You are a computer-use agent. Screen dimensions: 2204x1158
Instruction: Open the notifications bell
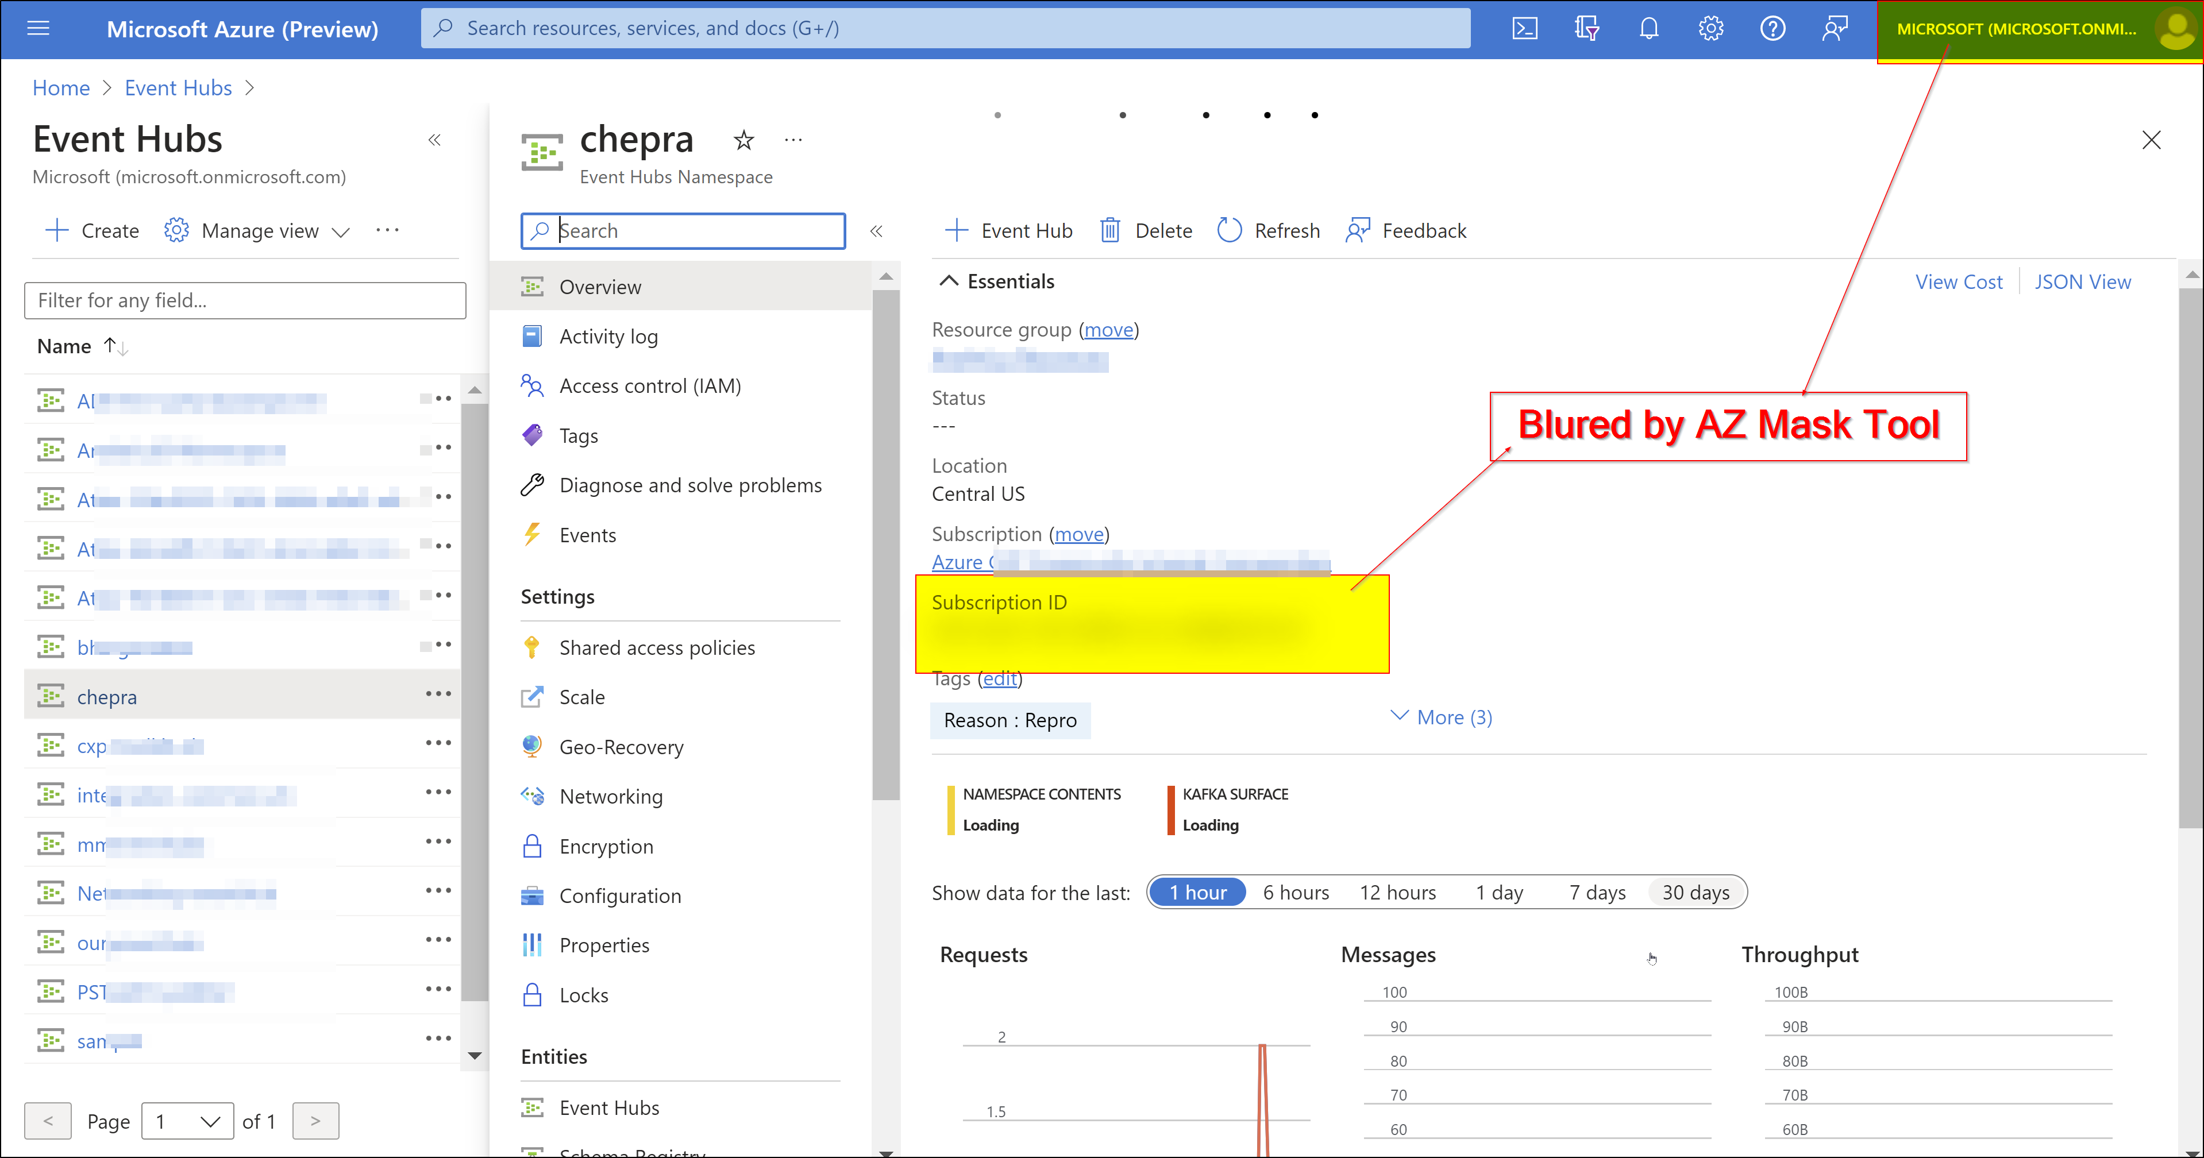click(1649, 28)
